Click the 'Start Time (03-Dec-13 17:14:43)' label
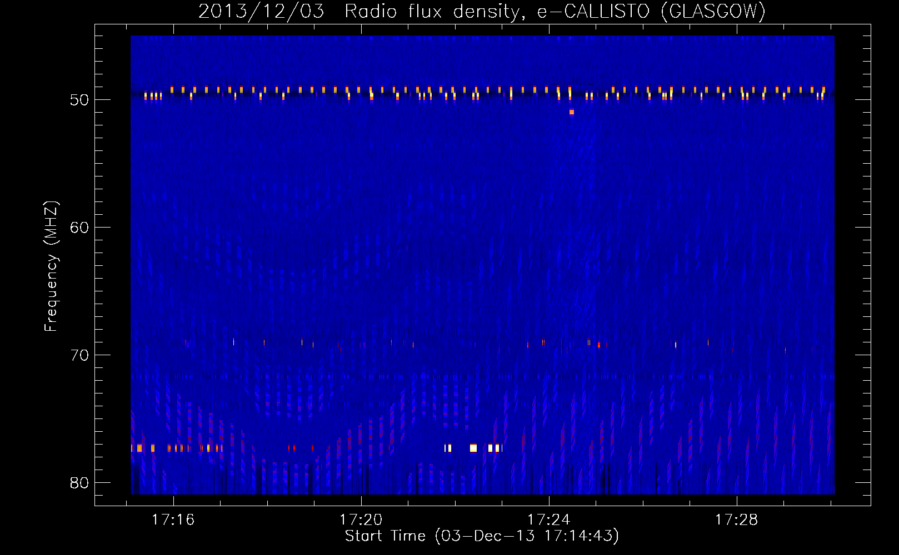The height and width of the screenshot is (555, 899). (x=482, y=536)
